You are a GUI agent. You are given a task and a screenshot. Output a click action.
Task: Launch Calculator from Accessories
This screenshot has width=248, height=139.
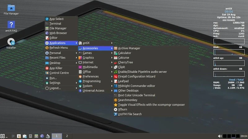[x=151, y=53]
